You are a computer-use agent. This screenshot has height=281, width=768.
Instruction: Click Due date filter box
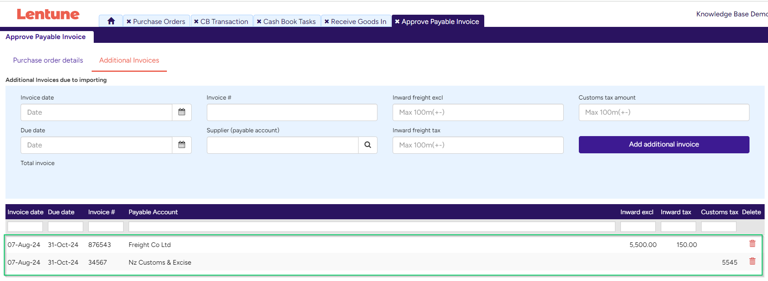(66, 227)
